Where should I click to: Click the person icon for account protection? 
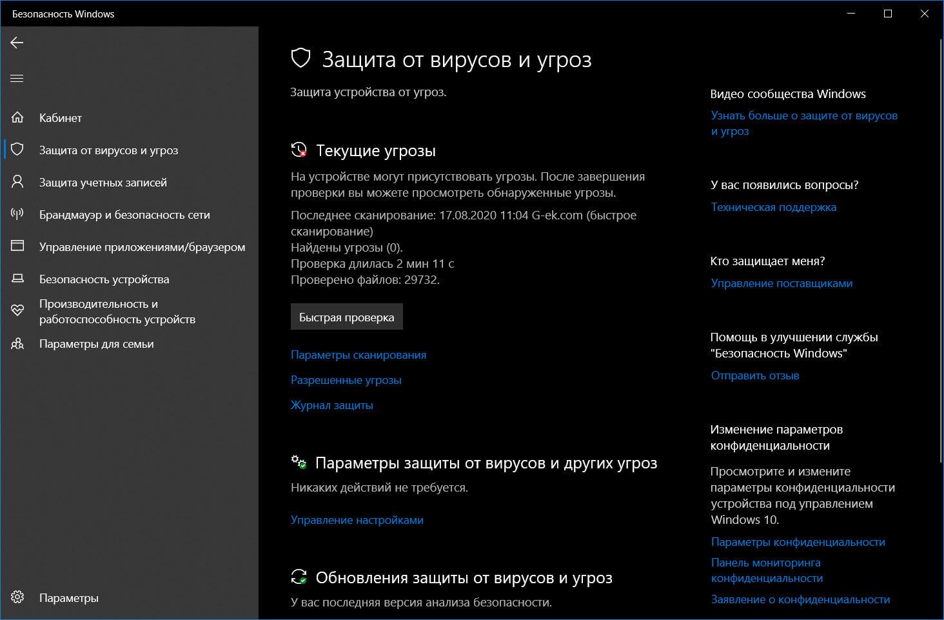[17, 182]
